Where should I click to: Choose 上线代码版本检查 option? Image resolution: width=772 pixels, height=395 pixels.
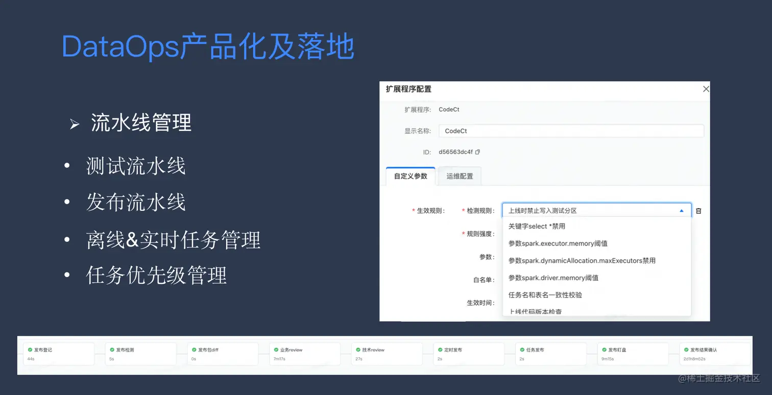[x=596, y=311]
